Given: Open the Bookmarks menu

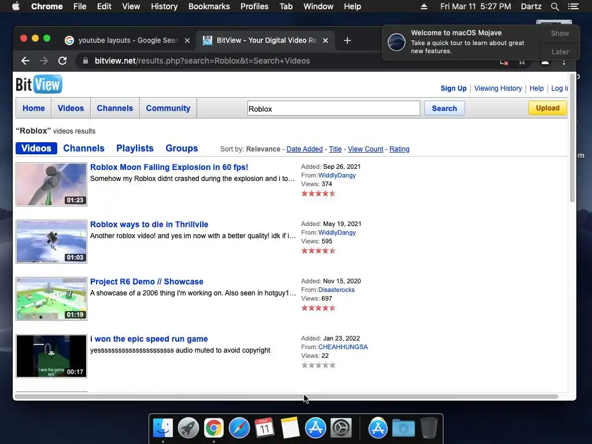Looking at the screenshot, I should [x=209, y=6].
